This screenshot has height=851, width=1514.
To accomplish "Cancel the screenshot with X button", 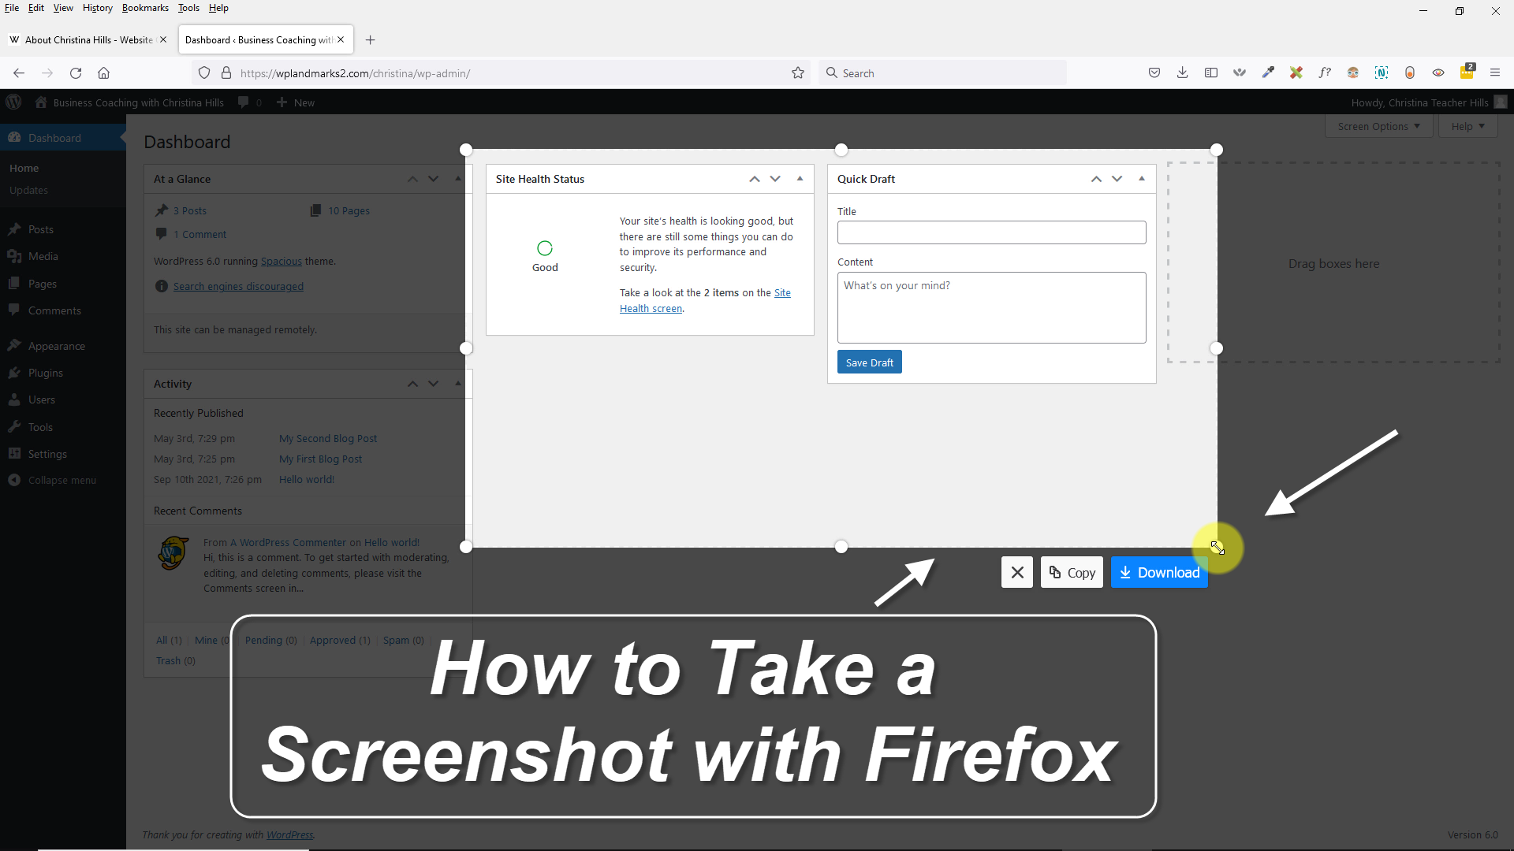I will (1017, 573).
